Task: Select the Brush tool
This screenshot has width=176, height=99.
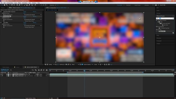Action: pyautogui.click(x=25, y=5)
